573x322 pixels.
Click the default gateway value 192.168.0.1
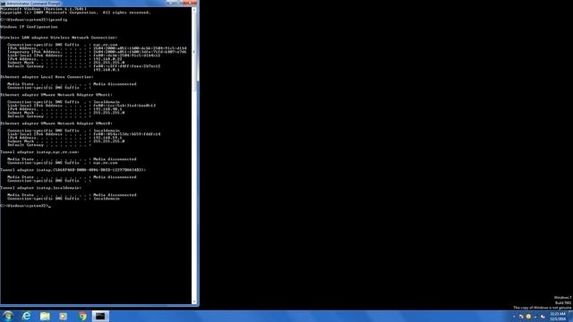(107, 70)
